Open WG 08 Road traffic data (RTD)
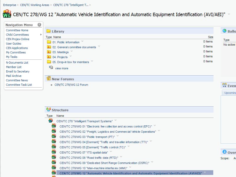 click(89, 158)
